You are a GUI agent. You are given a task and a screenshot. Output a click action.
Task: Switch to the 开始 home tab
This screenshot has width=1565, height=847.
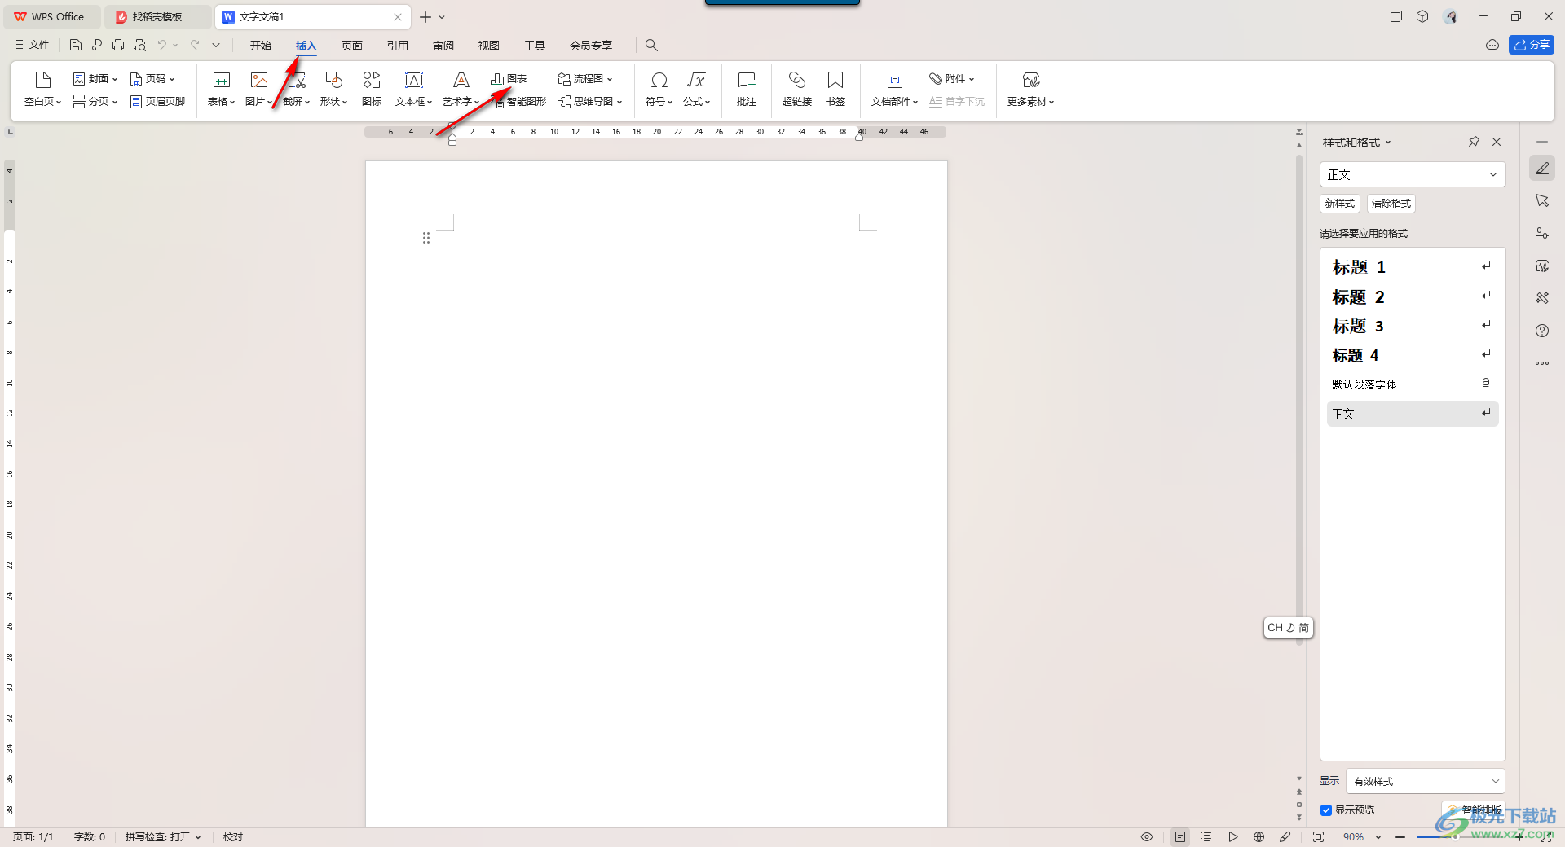pyautogui.click(x=261, y=46)
